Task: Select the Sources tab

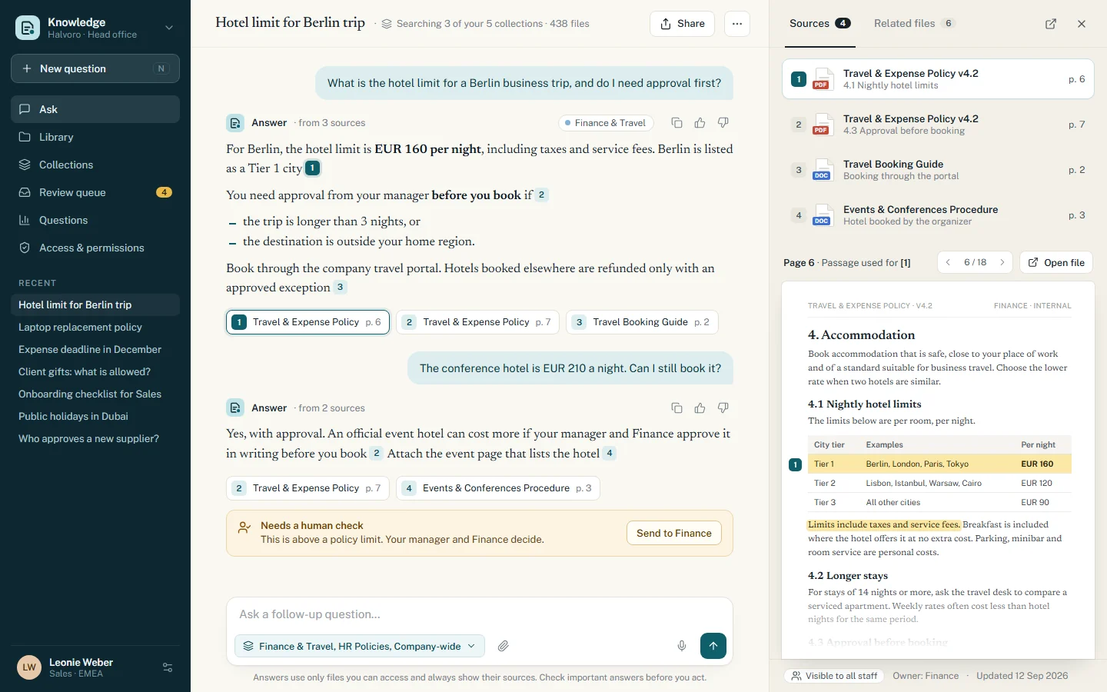Action: click(819, 23)
